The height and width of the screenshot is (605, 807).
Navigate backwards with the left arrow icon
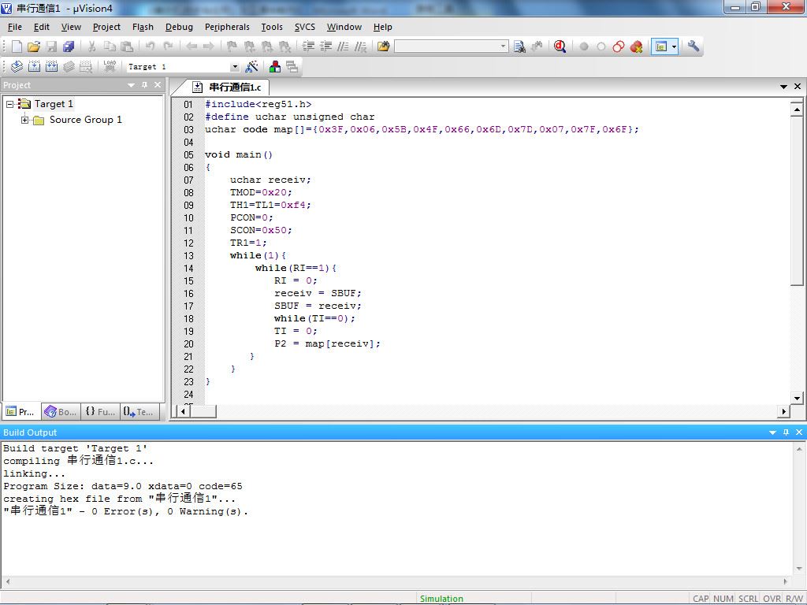pyautogui.click(x=192, y=46)
